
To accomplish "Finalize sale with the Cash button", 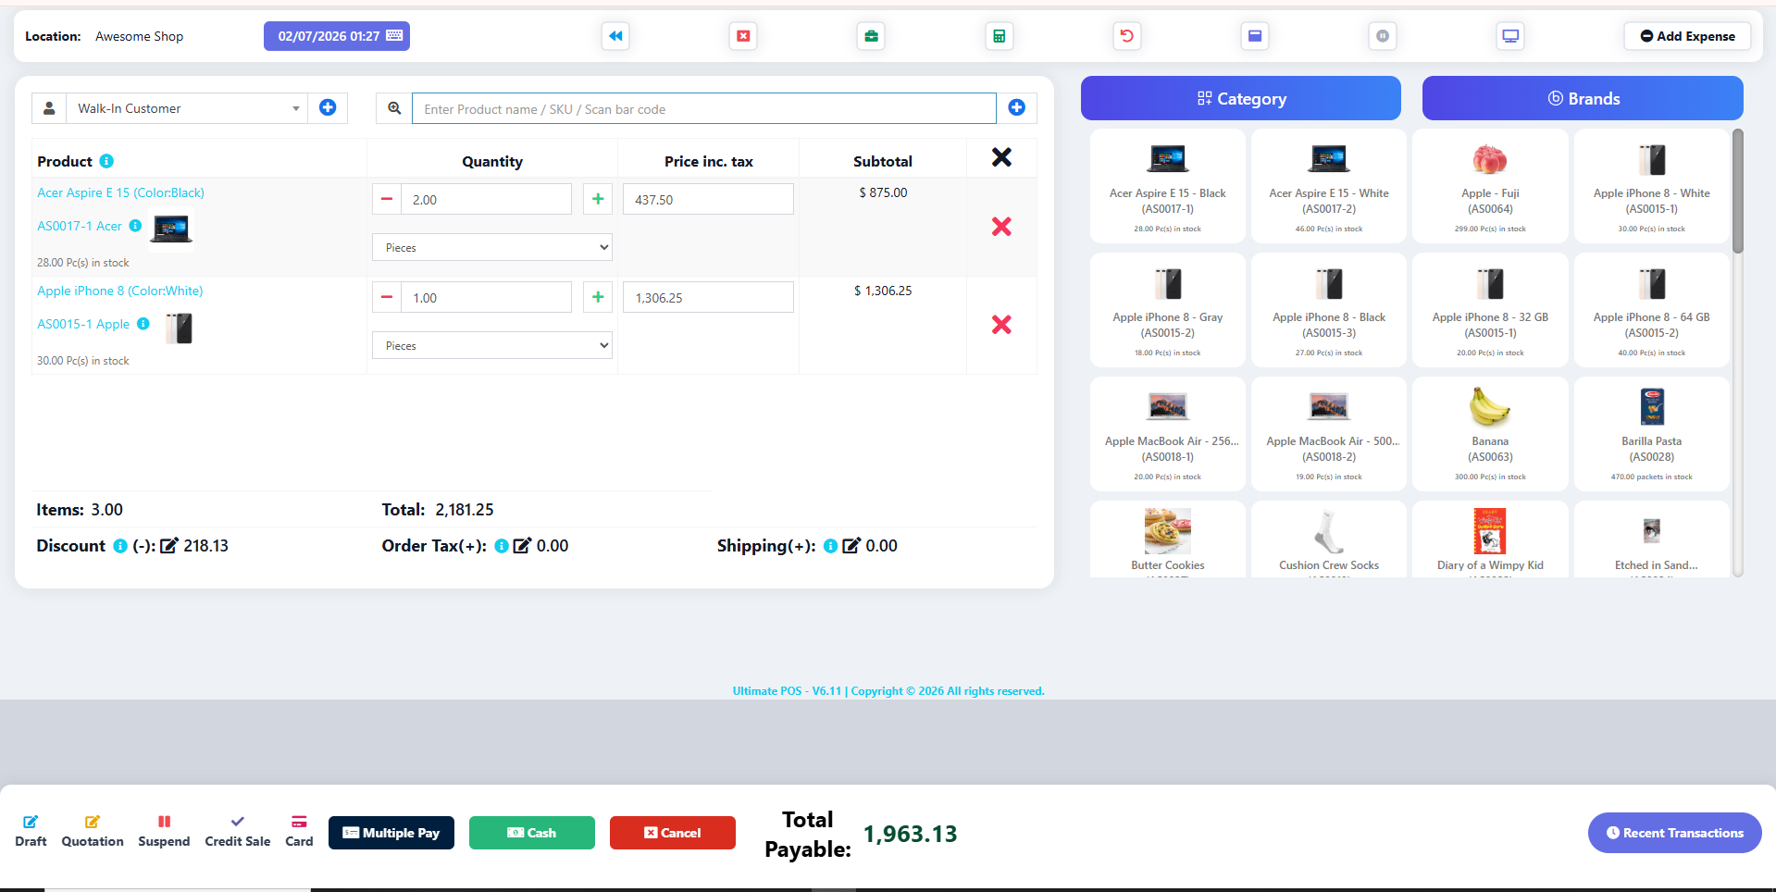I will pos(531,832).
